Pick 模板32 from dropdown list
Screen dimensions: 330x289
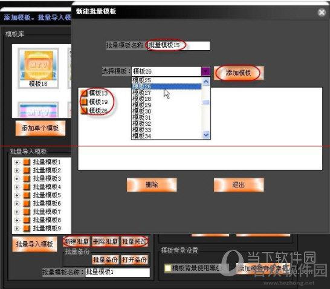pos(166,123)
